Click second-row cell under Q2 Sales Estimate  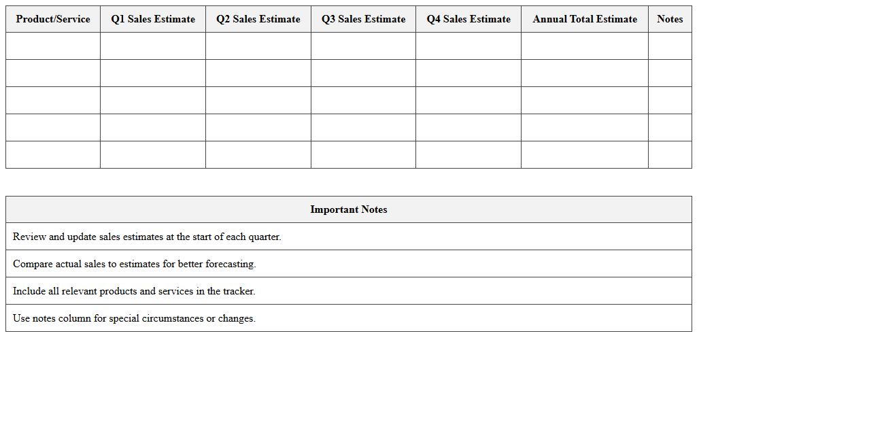tap(258, 73)
